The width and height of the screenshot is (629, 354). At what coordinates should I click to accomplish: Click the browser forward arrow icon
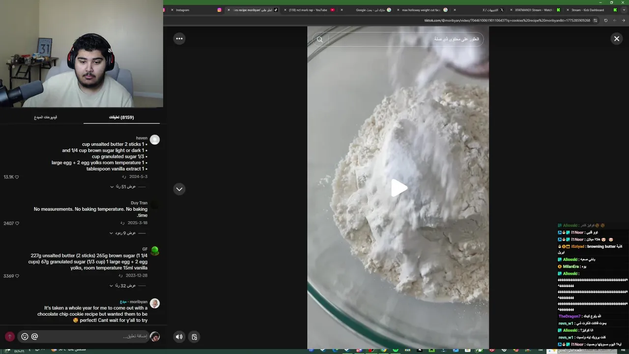pos(624,20)
